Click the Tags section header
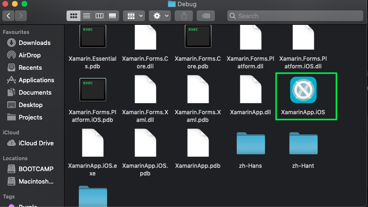Viewport: 368px width, 207px height. 9,196
